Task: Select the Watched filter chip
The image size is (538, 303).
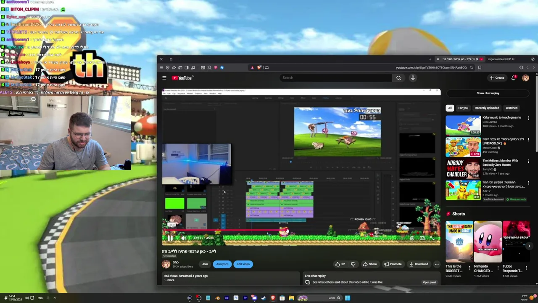Action: pyautogui.click(x=512, y=108)
